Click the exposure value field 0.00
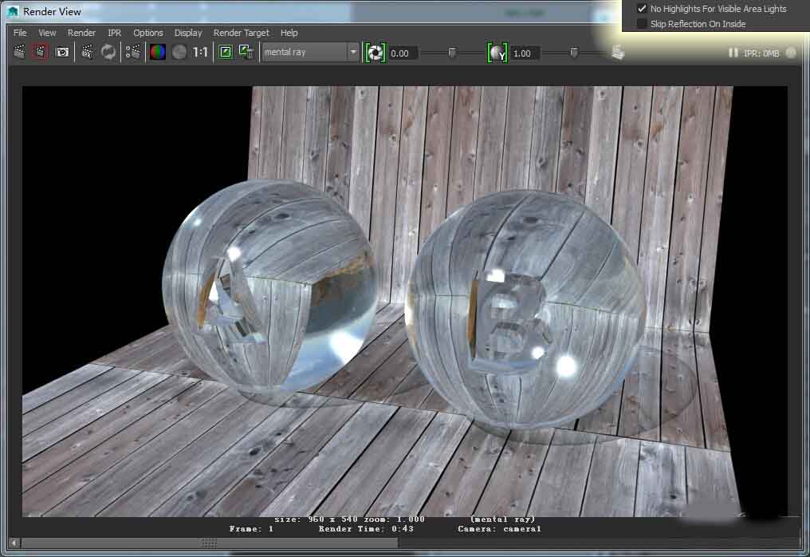The height and width of the screenshot is (557, 810). click(402, 53)
